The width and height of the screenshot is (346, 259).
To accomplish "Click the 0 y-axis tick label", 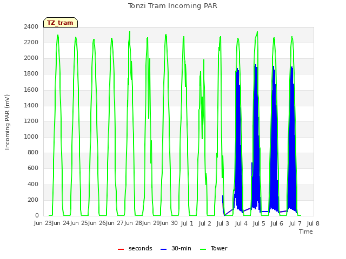I will coord(37,215).
